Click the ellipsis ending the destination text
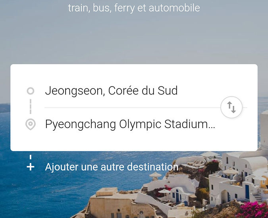 tap(212, 126)
